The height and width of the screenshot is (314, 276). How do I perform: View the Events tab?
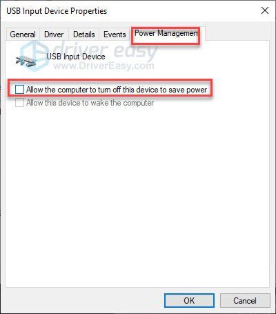click(x=115, y=35)
